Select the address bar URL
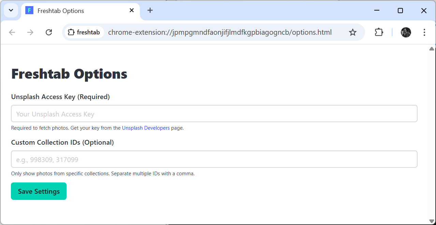 pyautogui.click(x=219, y=32)
